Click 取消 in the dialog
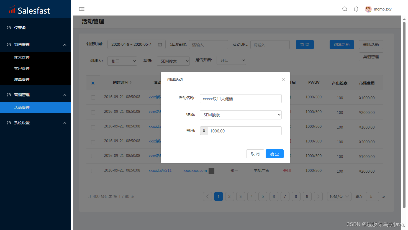Image resolution: width=408 pixels, height=230 pixels. (255, 154)
